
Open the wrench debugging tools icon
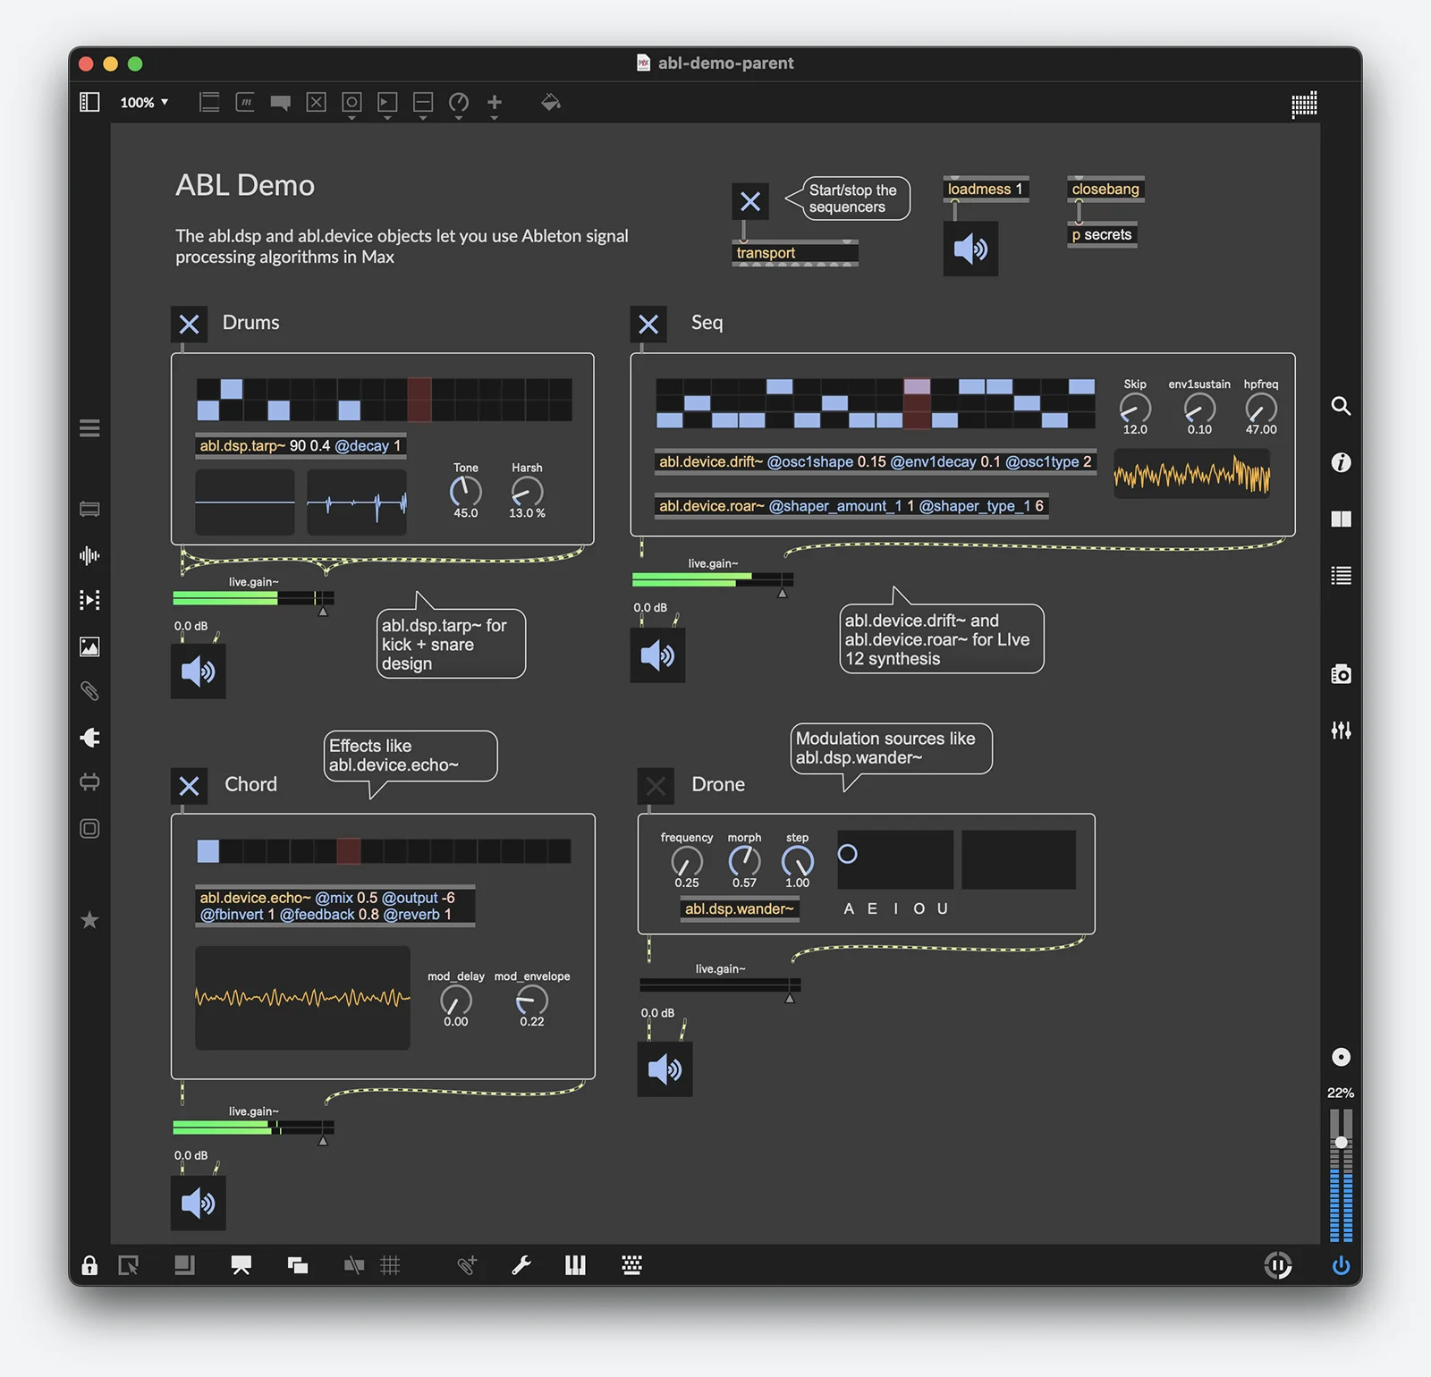(x=521, y=1265)
